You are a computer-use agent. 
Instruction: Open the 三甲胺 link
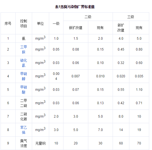tap(23, 49)
